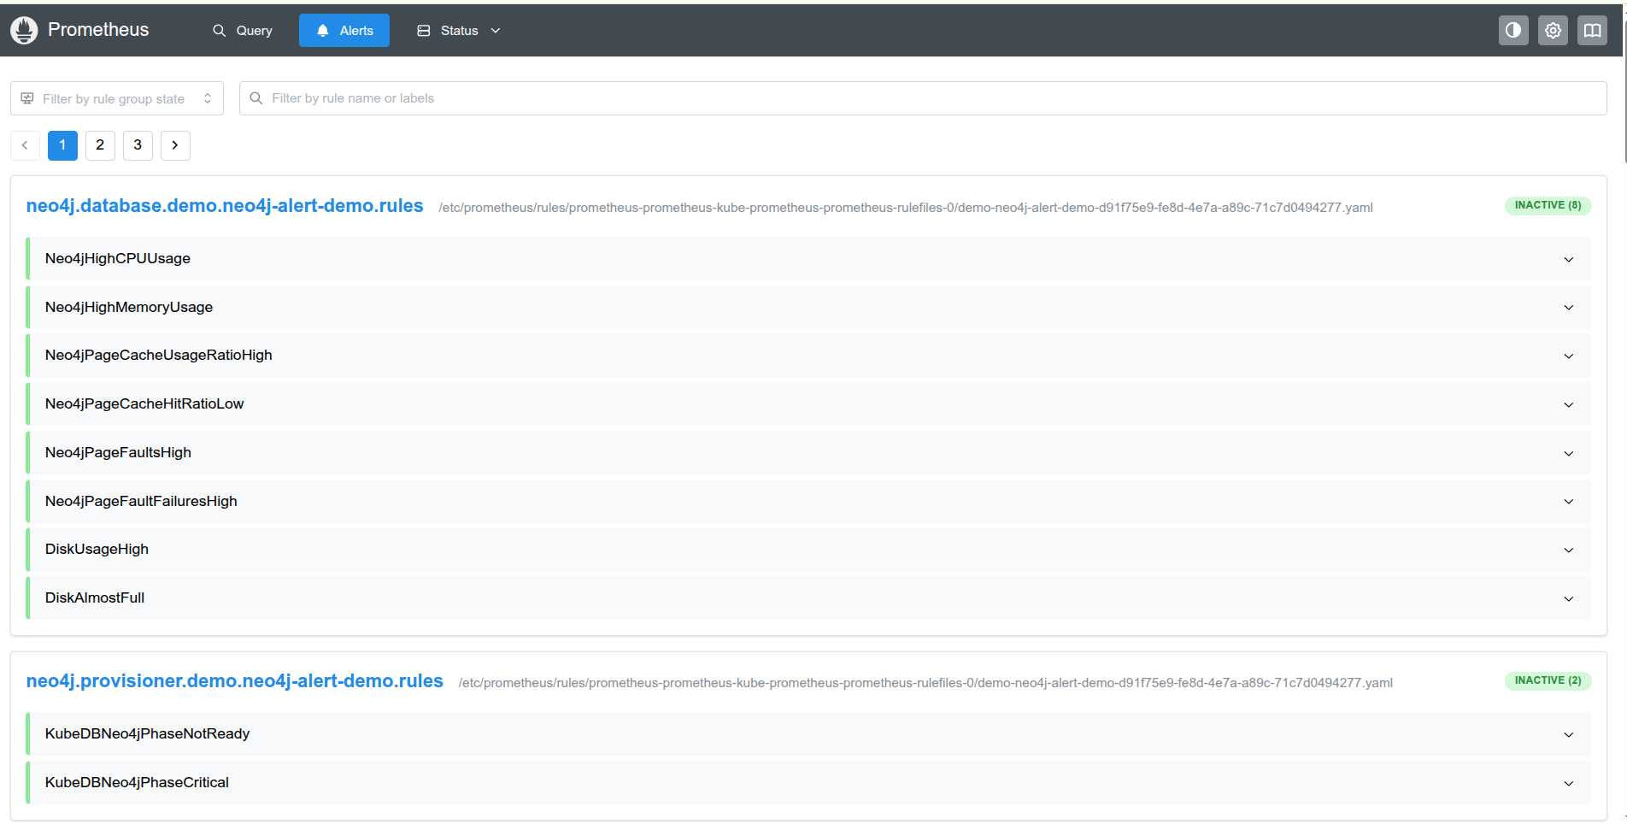Select the Neo4jPageCacheHitRatioLow rule name
Viewport: 1627px width, 824px height.
click(144, 403)
